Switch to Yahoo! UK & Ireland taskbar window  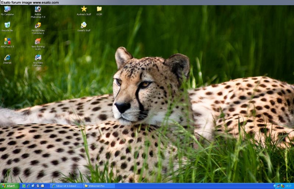pos(67,186)
